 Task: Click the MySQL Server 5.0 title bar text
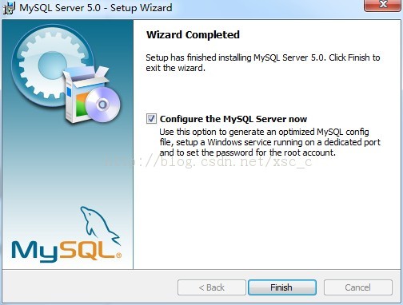click(x=96, y=7)
